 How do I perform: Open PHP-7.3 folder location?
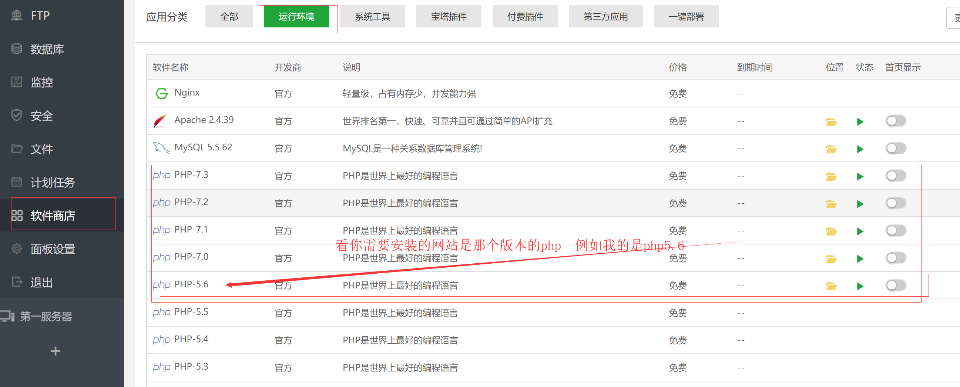[x=831, y=177]
